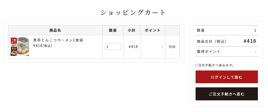Click the 商品名 column header

(x=55, y=30)
